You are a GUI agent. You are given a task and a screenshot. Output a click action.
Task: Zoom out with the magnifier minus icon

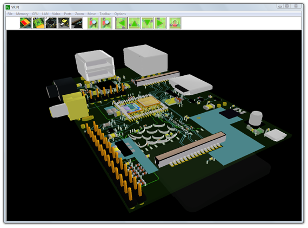click(106, 23)
